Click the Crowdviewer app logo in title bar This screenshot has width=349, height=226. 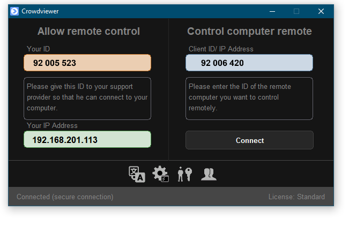[14, 11]
